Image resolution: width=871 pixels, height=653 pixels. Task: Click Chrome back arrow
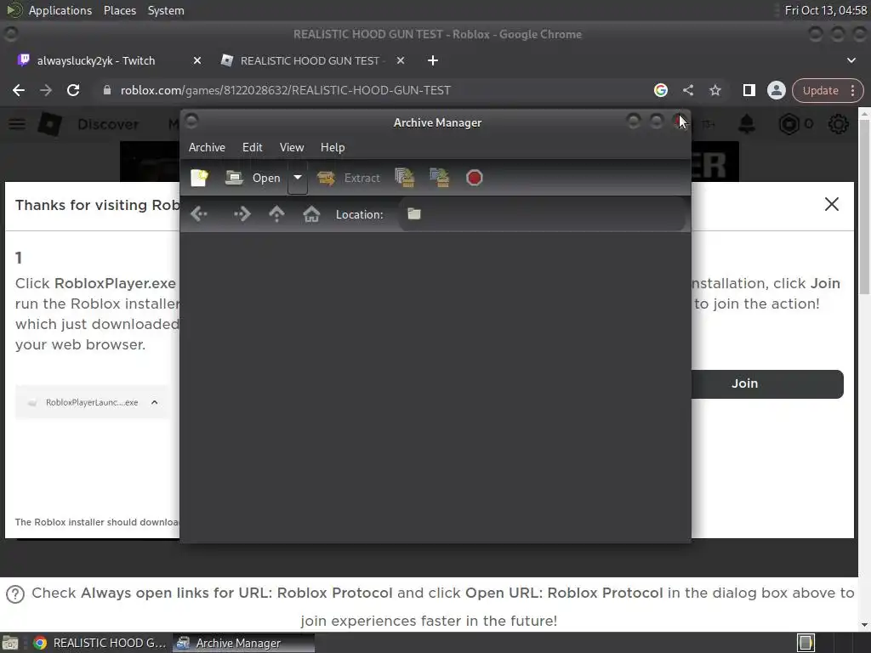tap(19, 90)
